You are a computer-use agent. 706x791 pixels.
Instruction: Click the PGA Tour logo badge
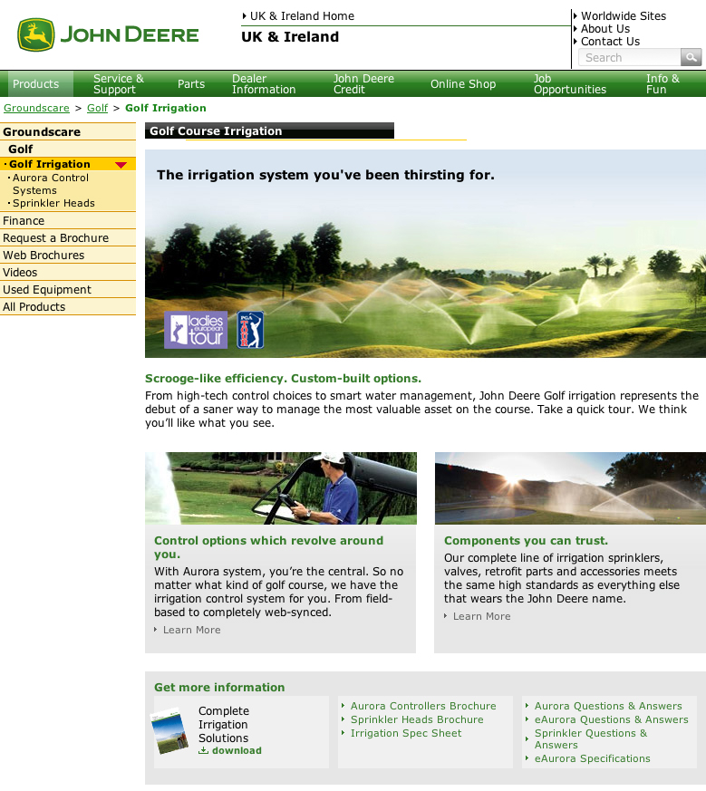250,330
